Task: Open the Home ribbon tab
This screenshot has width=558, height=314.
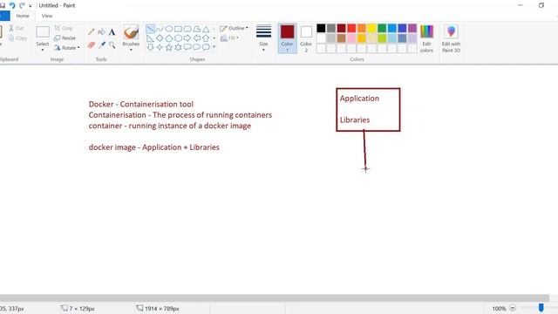Action: click(x=23, y=16)
